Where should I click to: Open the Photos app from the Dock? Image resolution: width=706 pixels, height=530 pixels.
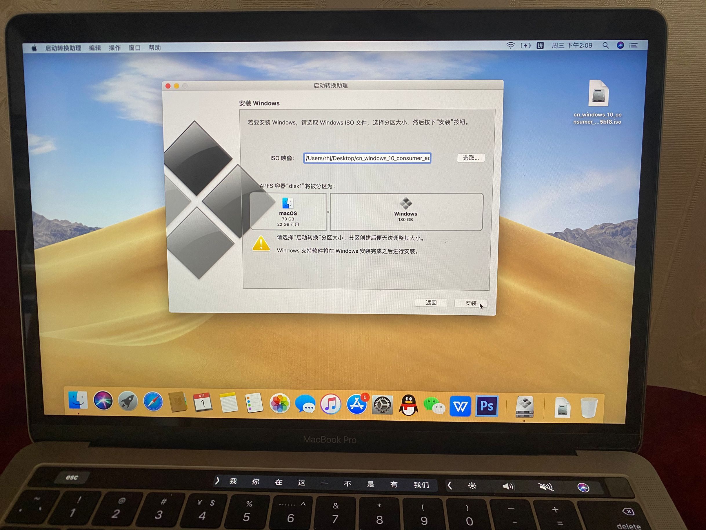tap(279, 404)
